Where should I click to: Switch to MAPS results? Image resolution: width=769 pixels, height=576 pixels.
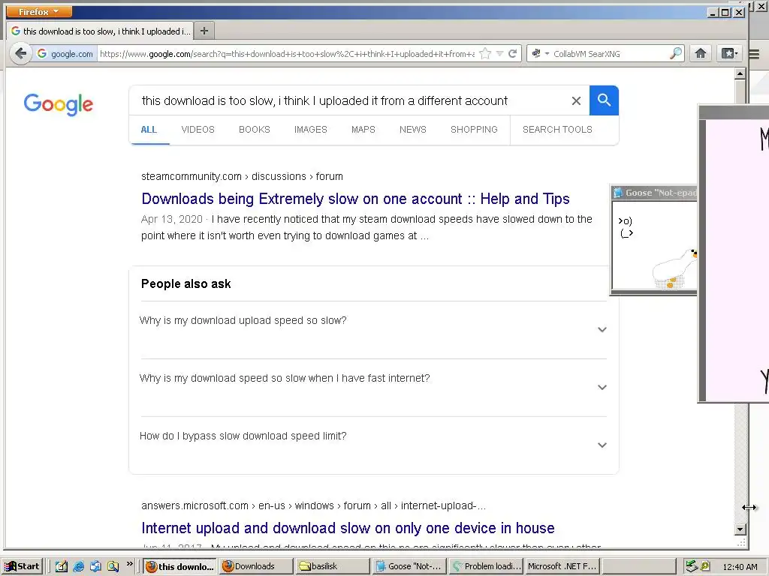363,130
